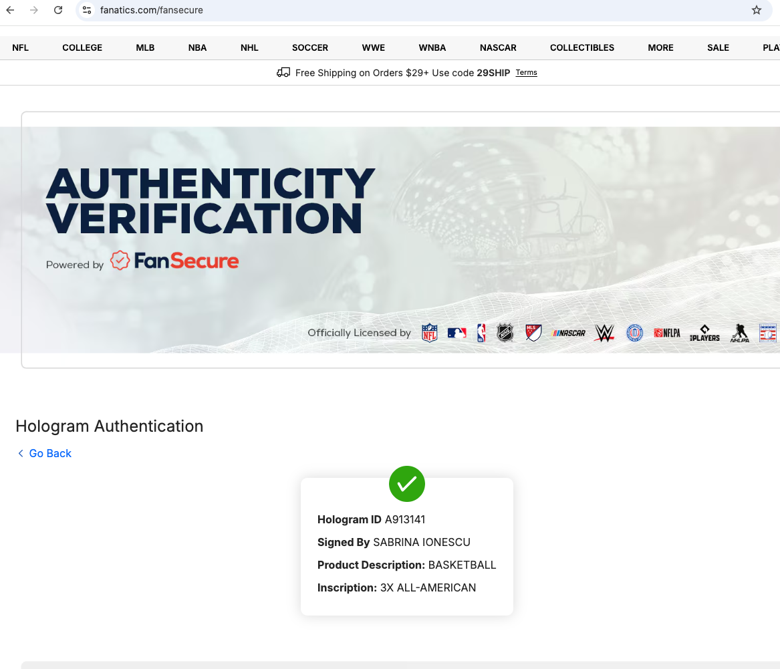This screenshot has width=780, height=669.
Task: Open the site information icon in the address bar
Action: coord(87,10)
